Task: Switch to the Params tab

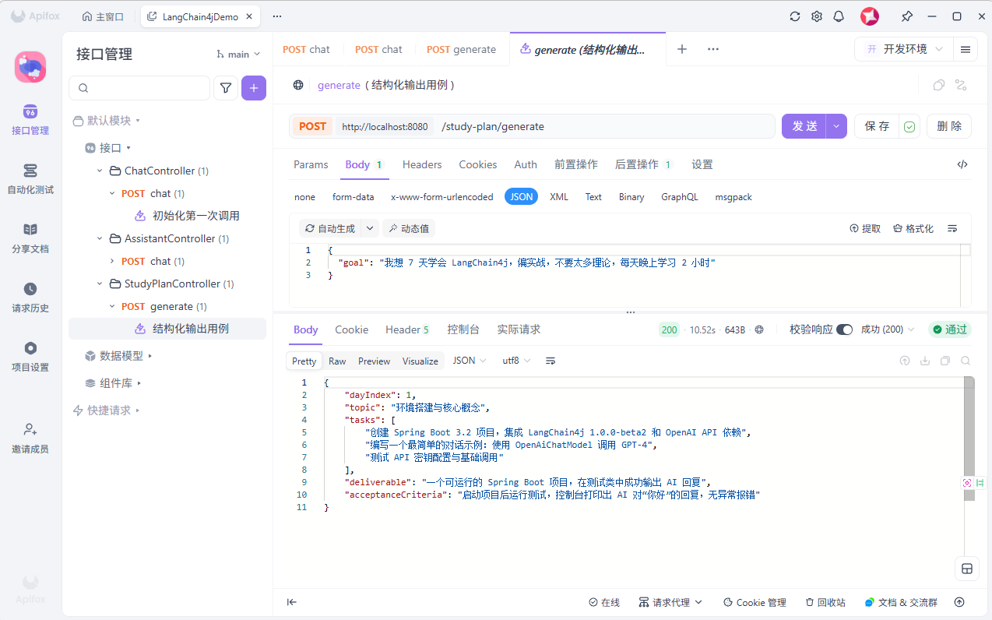Action: point(311,164)
